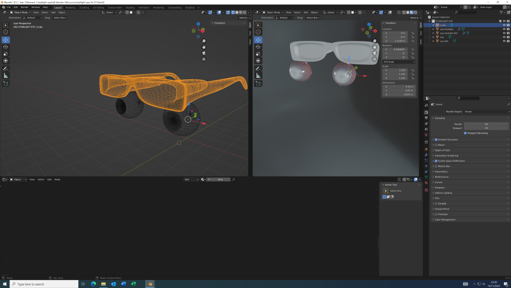The width and height of the screenshot is (511, 288).
Task: Click the zoom magnifier icon in left viewport
Action: coord(204,41)
